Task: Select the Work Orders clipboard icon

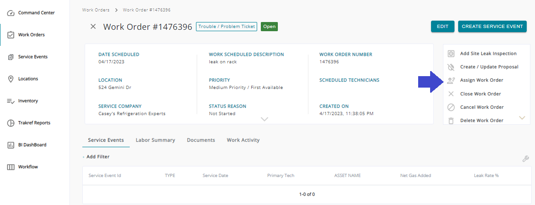Action: [x=11, y=35]
